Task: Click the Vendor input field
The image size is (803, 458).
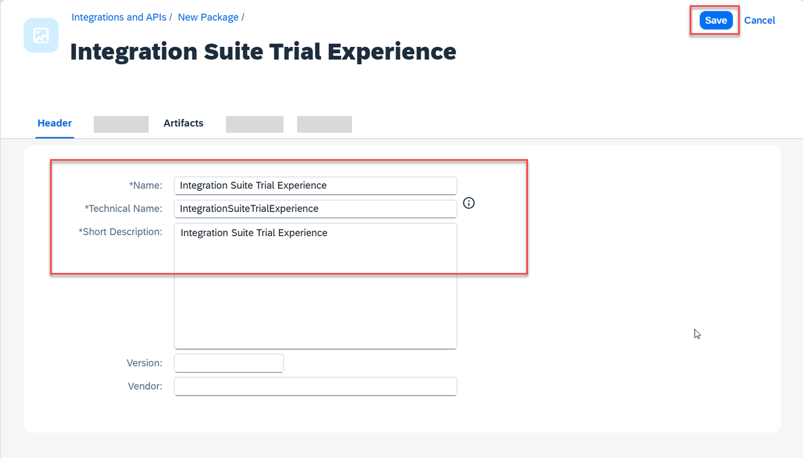Action: tap(316, 386)
